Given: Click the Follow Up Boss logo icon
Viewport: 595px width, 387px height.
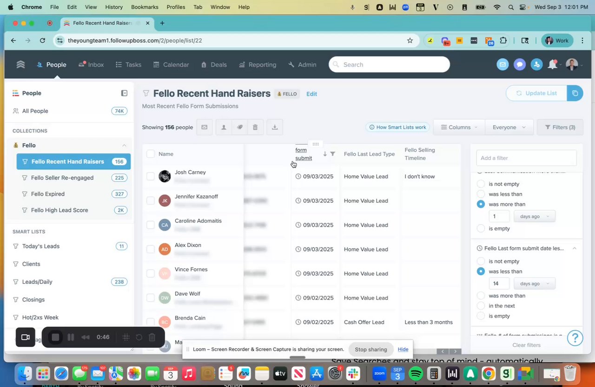Looking at the screenshot, I should 20,65.
